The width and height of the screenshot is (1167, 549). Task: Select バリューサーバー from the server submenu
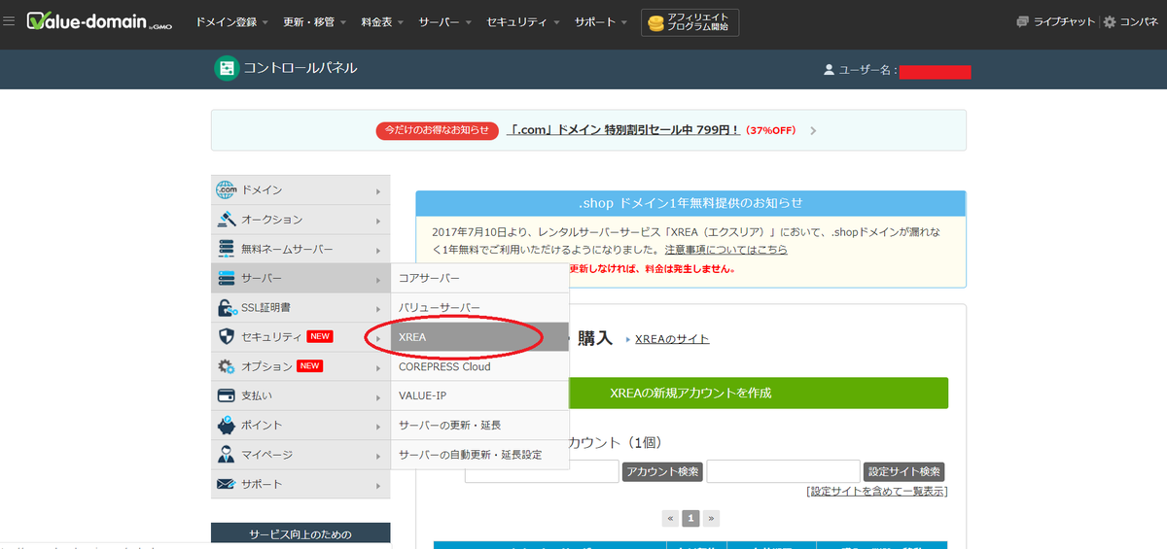(480, 308)
